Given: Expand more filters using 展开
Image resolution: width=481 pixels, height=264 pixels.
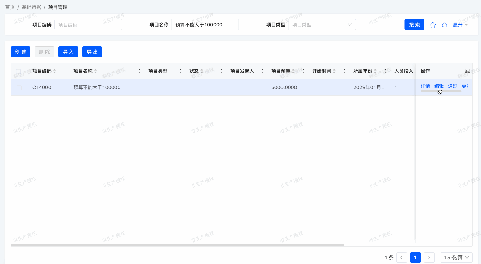Looking at the screenshot, I should pos(460,25).
